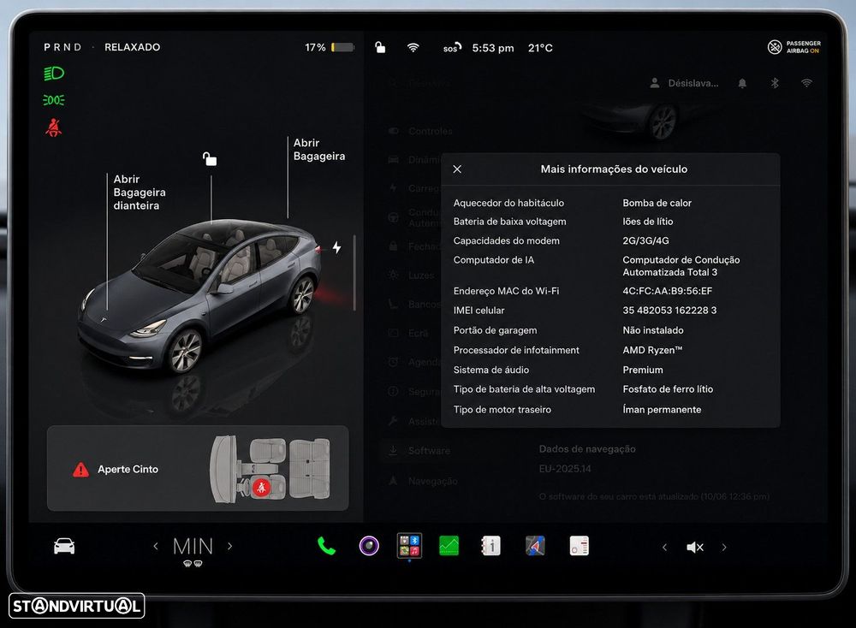Tap the Bomba de calor value
Screen dimensions: 856x628
click(657, 203)
